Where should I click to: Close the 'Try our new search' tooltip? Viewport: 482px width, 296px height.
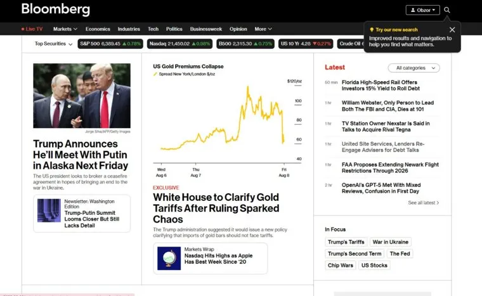point(452,29)
